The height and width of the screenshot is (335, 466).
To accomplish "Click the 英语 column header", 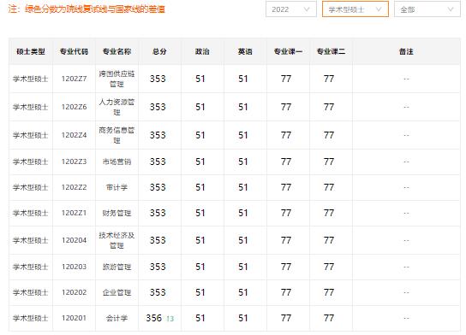I will (245, 51).
